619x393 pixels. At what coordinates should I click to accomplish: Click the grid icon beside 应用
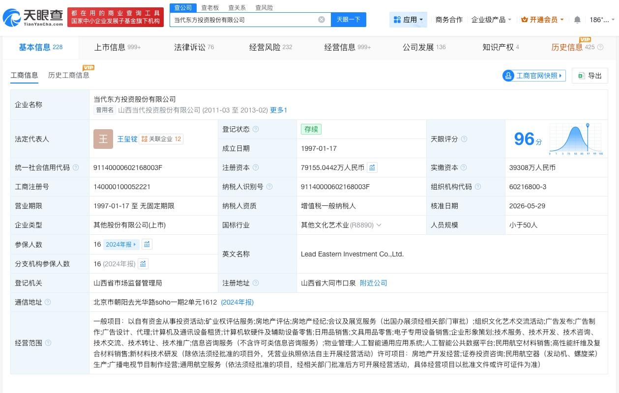pyautogui.click(x=397, y=20)
